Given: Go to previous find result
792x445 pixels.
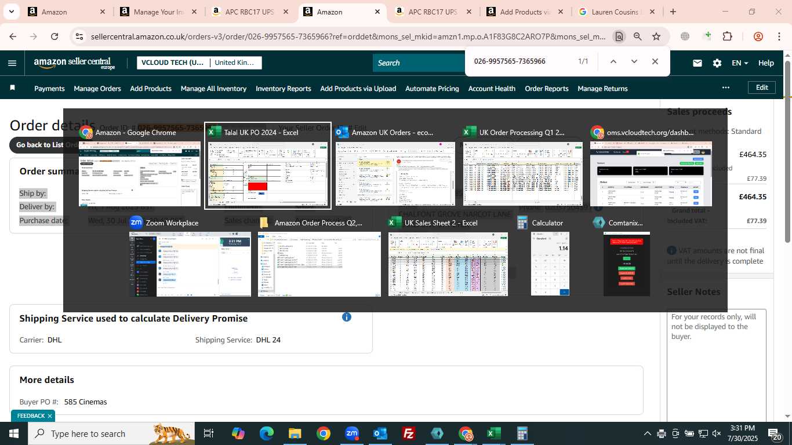Looking at the screenshot, I should pos(613,61).
